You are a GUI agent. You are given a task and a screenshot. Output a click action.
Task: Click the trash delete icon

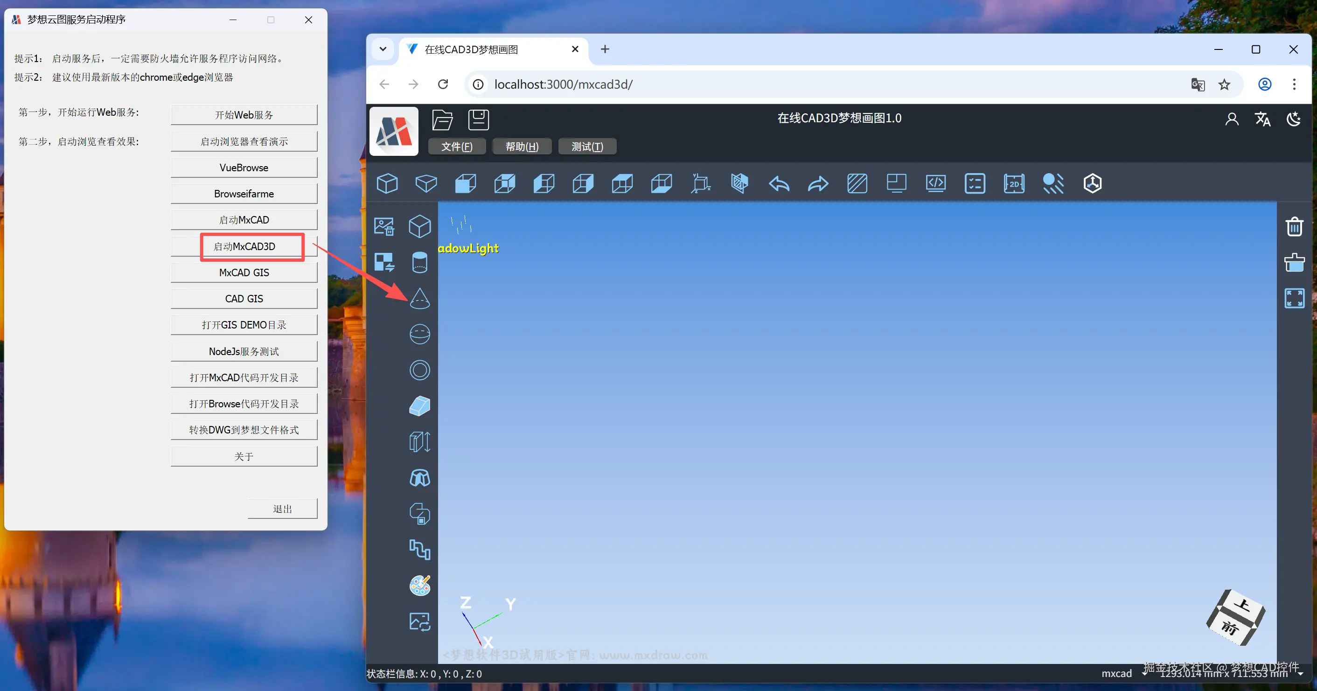pyautogui.click(x=1294, y=227)
